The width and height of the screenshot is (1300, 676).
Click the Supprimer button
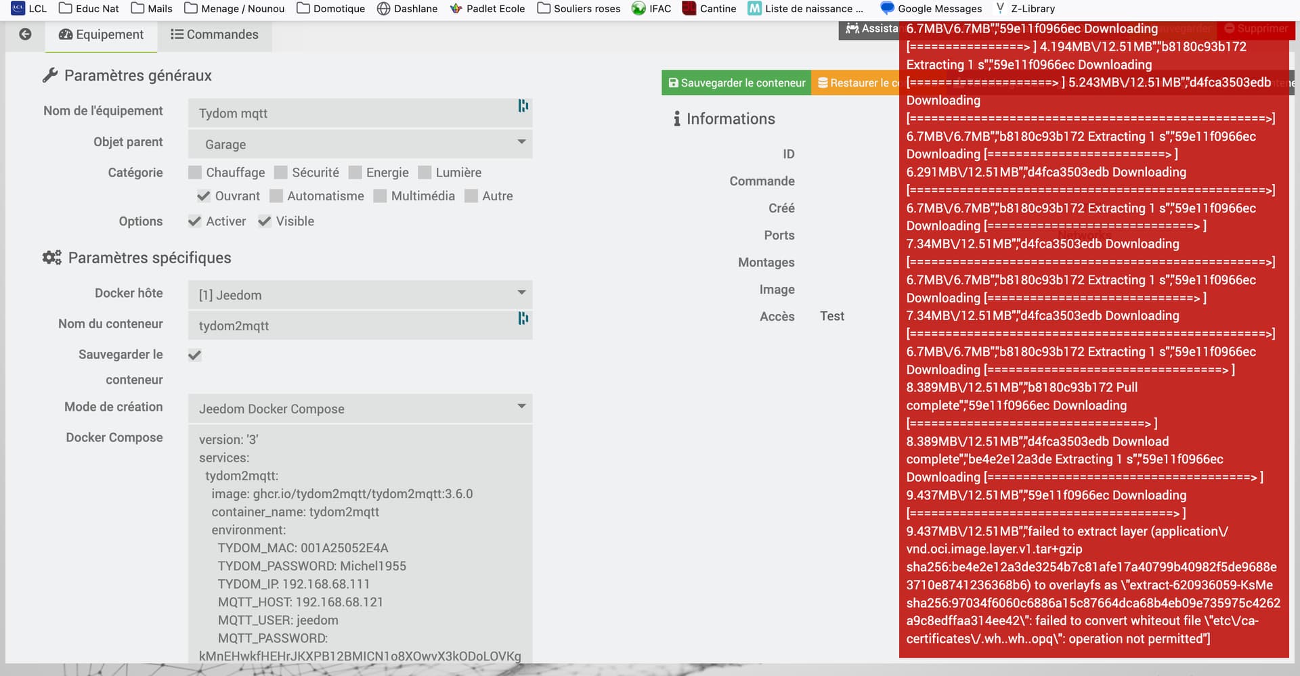[1256, 28]
